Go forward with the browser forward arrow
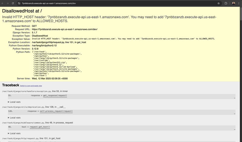This screenshot has width=242, height=142. tap(8, 3)
